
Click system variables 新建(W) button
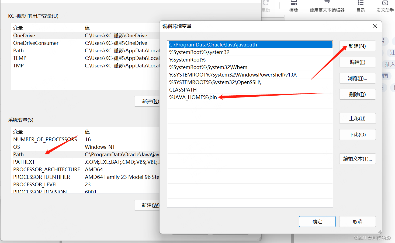pyautogui.click(x=147, y=205)
